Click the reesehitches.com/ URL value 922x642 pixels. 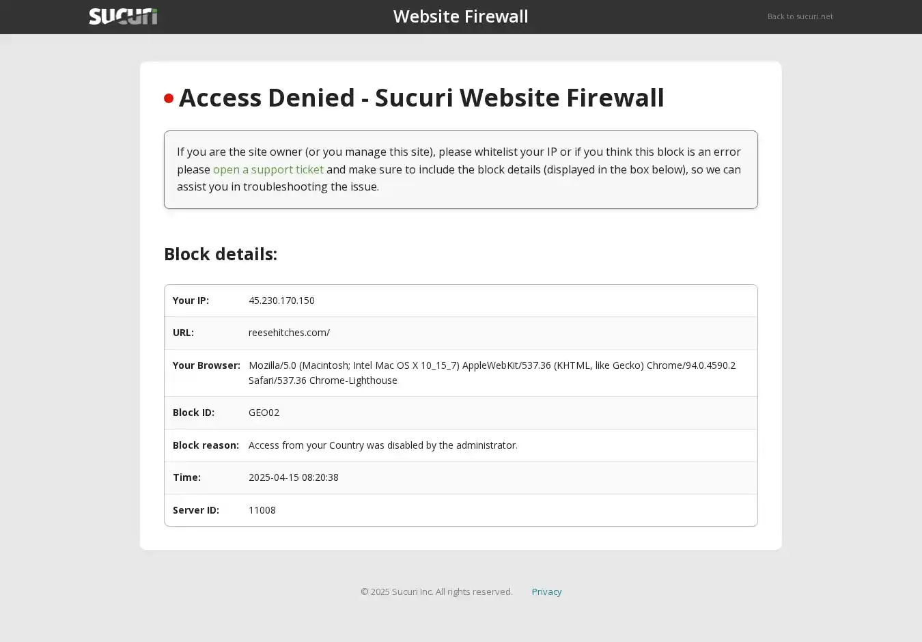[x=289, y=333]
